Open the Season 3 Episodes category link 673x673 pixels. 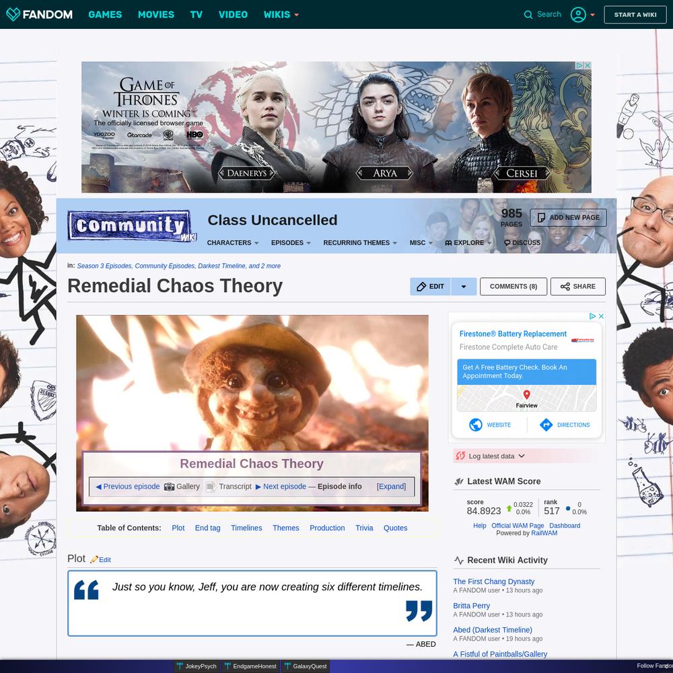(104, 266)
